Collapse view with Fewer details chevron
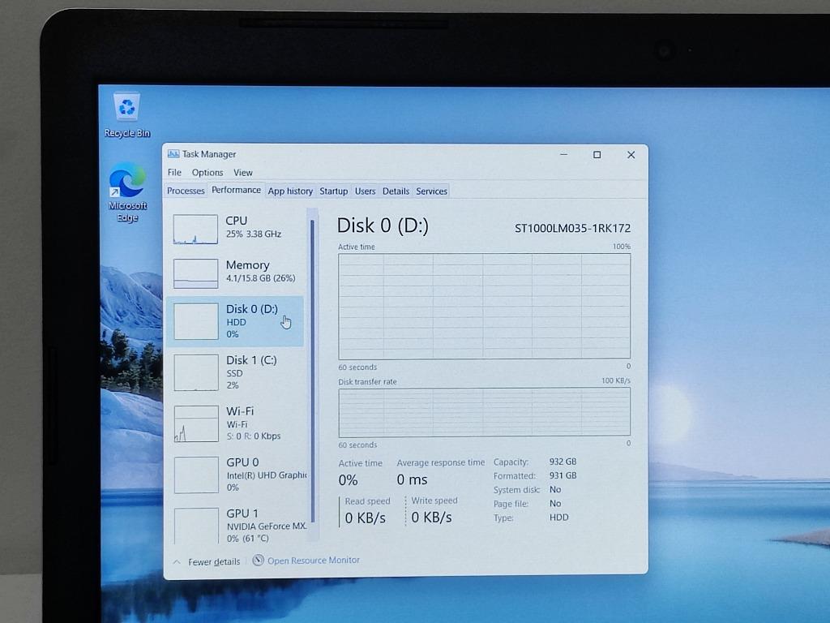The width and height of the screenshot is (830, 623). (x=177, y=562)
